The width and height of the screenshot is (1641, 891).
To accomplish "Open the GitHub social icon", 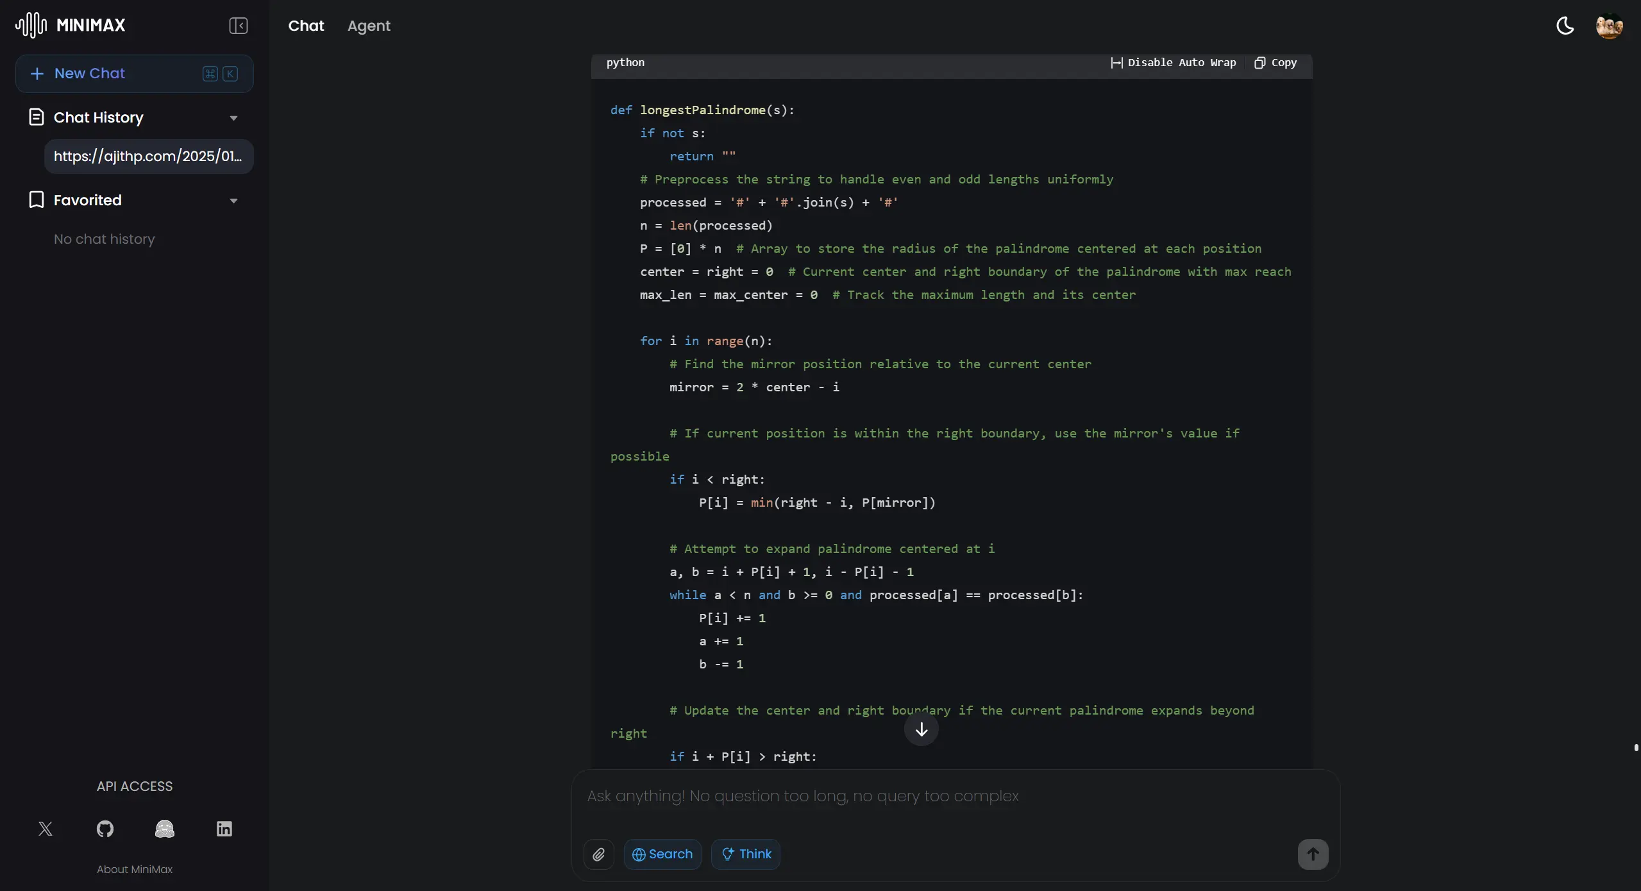I will [105, 829].
